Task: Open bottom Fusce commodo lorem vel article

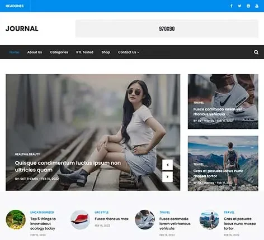Action: [175, 224]
